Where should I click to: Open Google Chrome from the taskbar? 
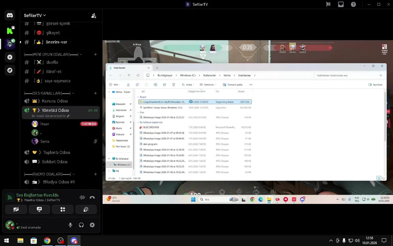(x=47, y=241)
